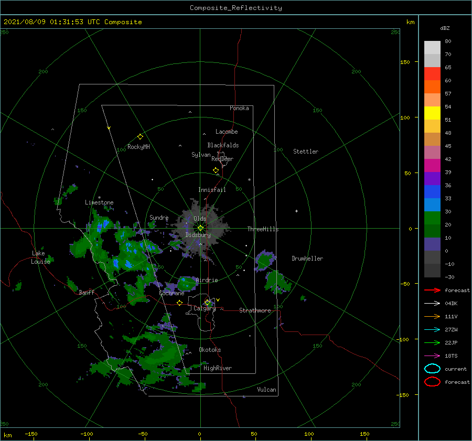Click the Sylvan label
472x441 pixels.
[201, 155]
